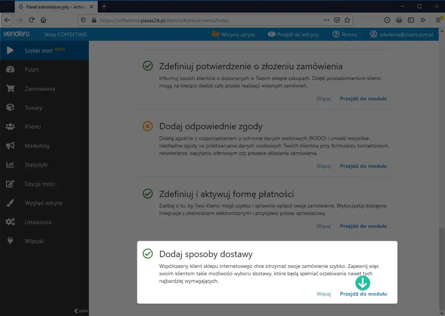Click the Towary box icon
This screenshot has width=445, height=316.
point(10,107)
